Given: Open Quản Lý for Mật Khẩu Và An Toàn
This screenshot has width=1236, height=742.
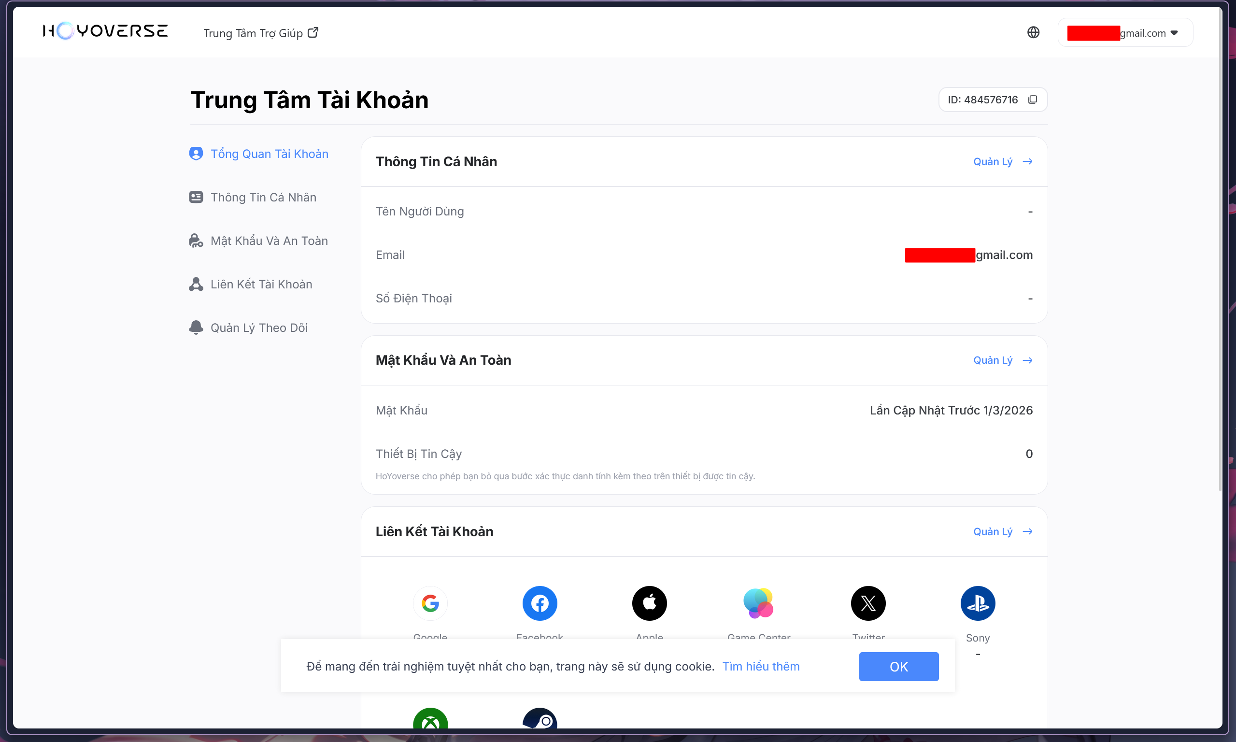Looking at the screenshot, I should click(1002, 360).
